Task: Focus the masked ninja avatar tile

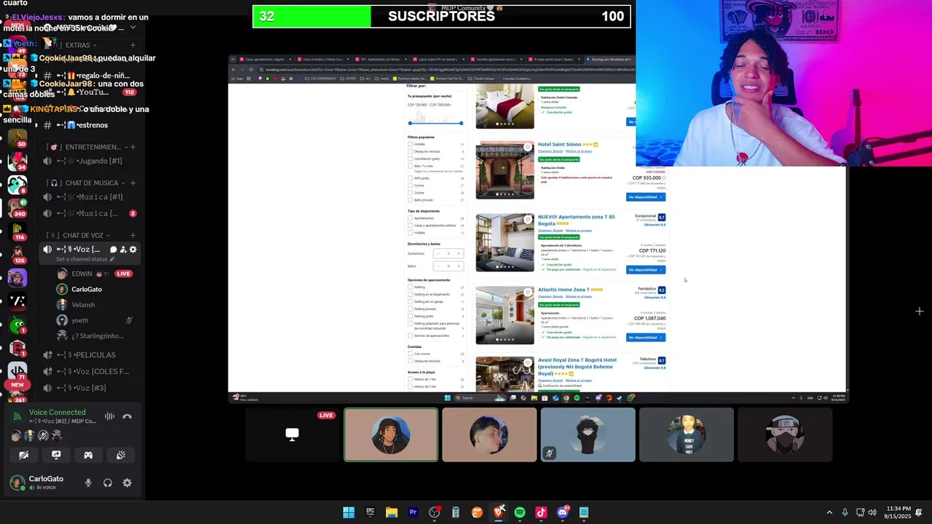Action: [785, 434]
